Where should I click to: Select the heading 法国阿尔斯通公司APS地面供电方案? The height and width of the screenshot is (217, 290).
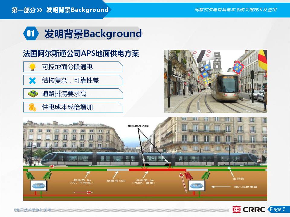click(x=81, y=54)
